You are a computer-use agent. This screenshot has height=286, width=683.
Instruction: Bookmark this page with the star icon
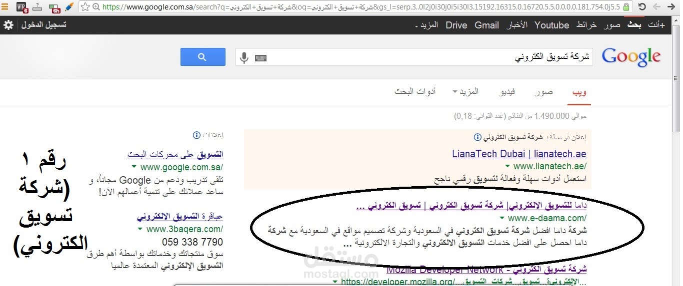click(x=85, y=7)
